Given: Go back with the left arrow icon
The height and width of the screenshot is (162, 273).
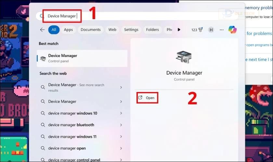Looking at the screenshot, I should coord(42,30).
